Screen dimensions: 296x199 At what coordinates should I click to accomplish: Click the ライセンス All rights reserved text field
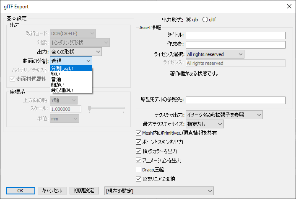tap(236, 63)
